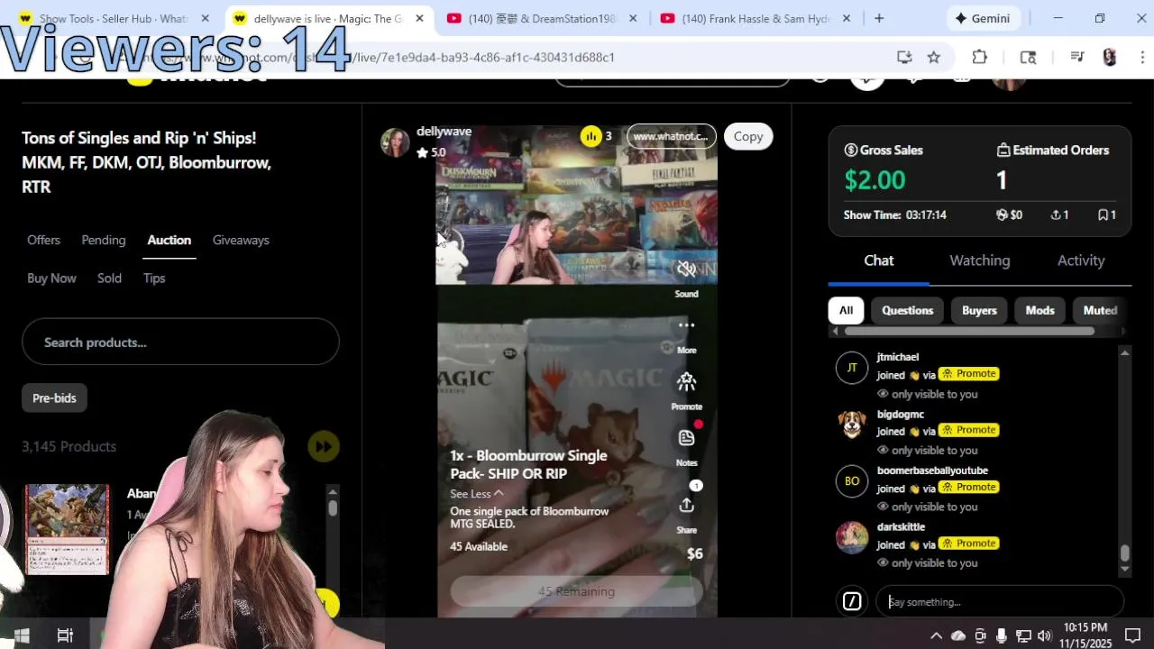Close the Show Tools Seller Hub tab
1154x649 pixels.
point(205,18)
